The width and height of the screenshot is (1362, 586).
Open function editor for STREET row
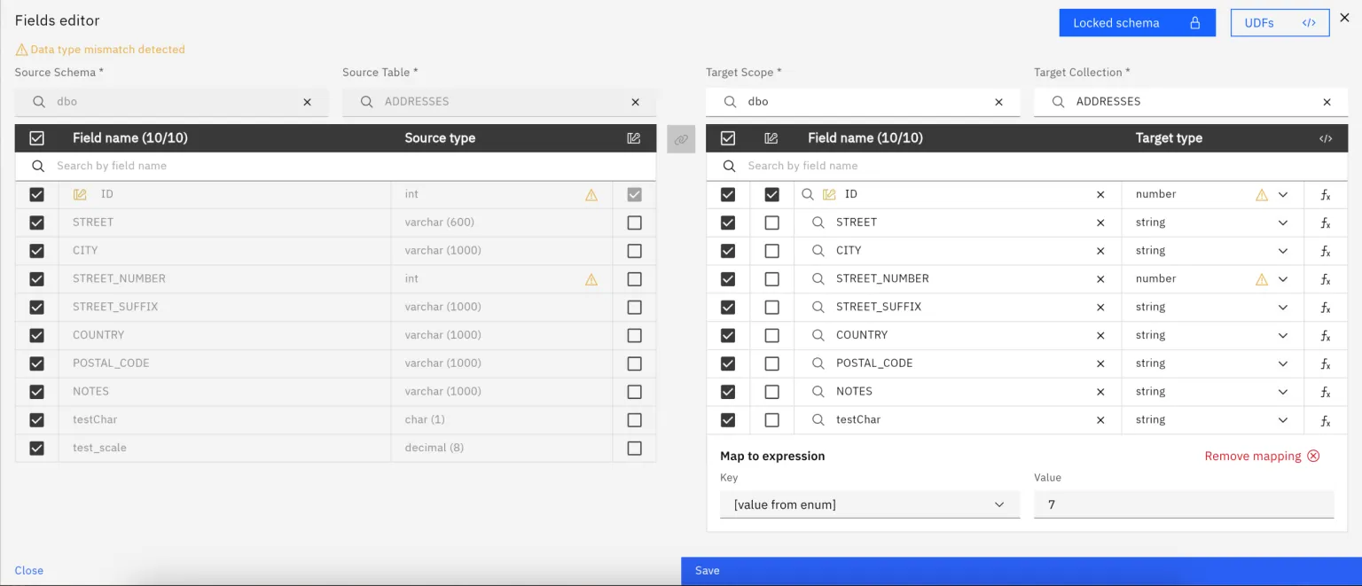[x=1326, y=223]
